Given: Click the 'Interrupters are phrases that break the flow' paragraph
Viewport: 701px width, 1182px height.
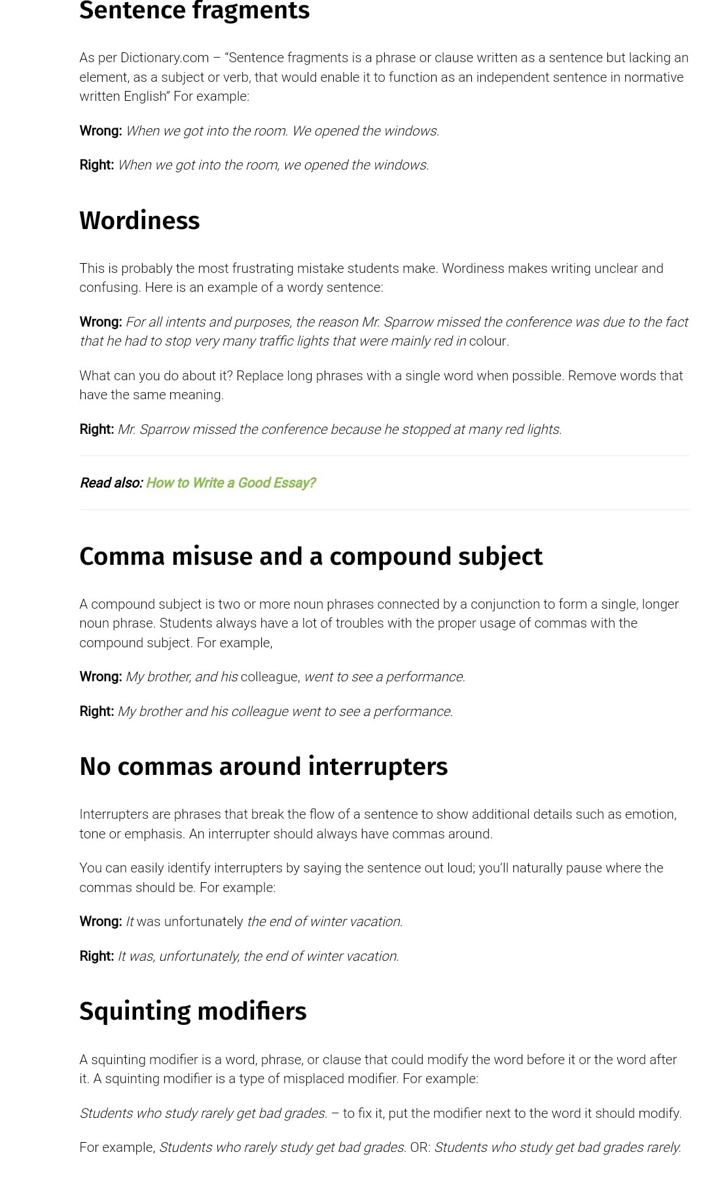Looking at the screenshot, I should (x=378, y=824).
